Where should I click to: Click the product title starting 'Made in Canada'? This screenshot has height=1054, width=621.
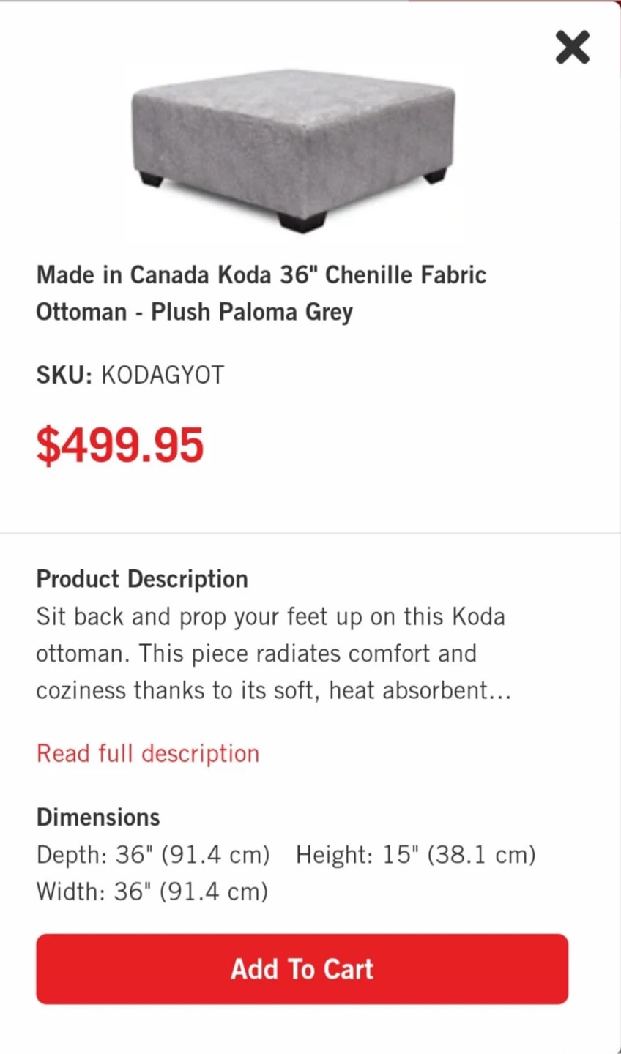(x=261, y=275)
